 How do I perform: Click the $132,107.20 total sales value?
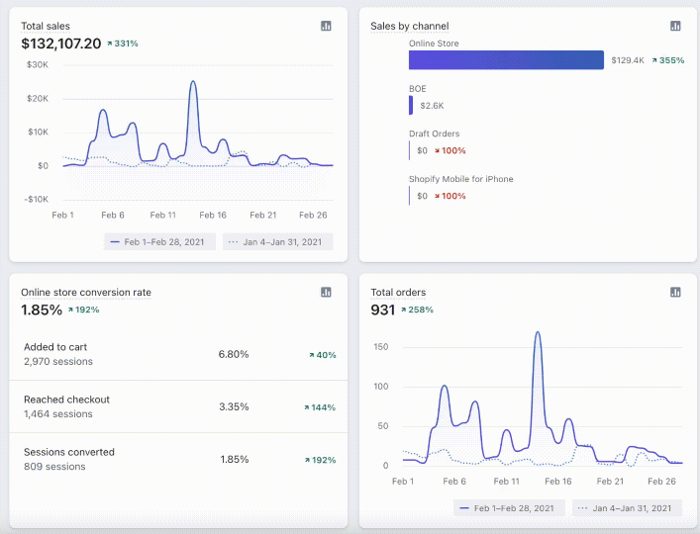coord(61,44)
